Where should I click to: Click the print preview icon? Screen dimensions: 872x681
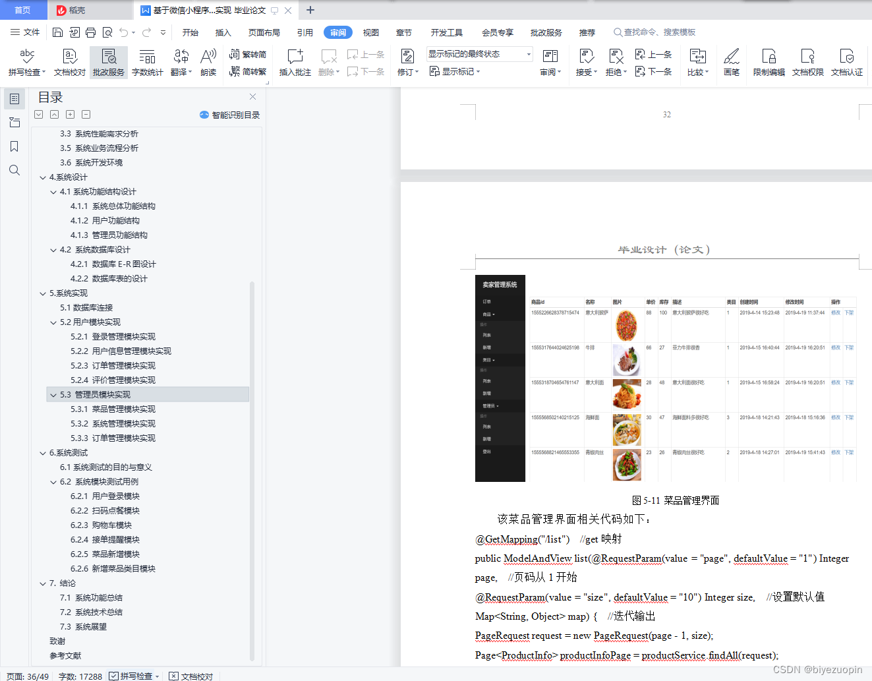tap(107, 32)
